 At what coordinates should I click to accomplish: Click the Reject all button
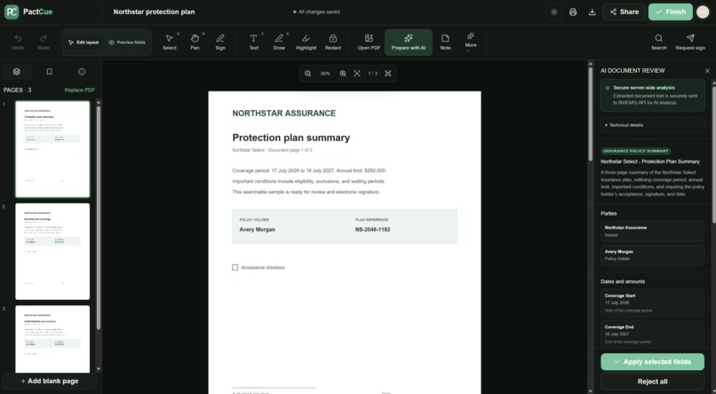652,382
